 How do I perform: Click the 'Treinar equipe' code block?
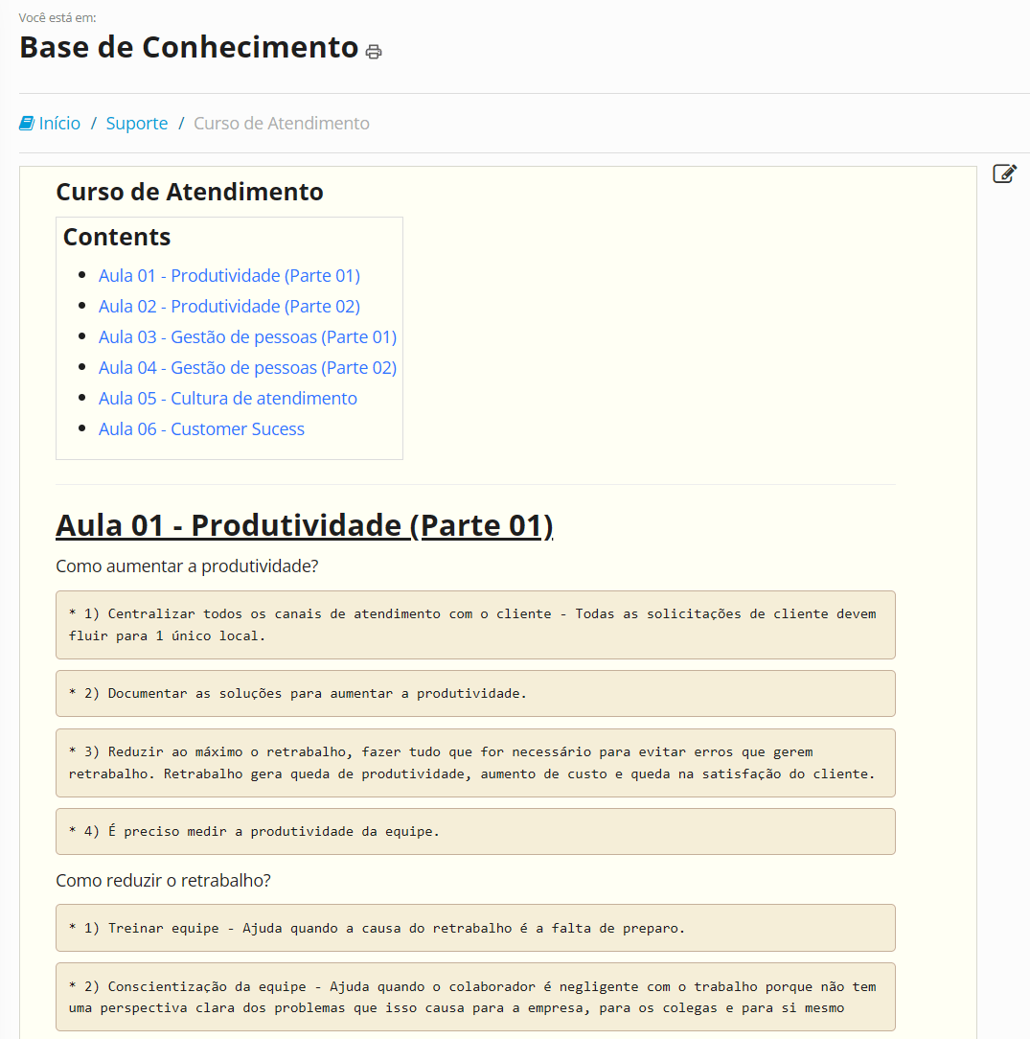(x=474, y=928)
